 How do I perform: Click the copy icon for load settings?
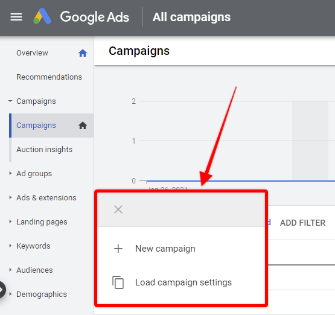click(118, 282)
